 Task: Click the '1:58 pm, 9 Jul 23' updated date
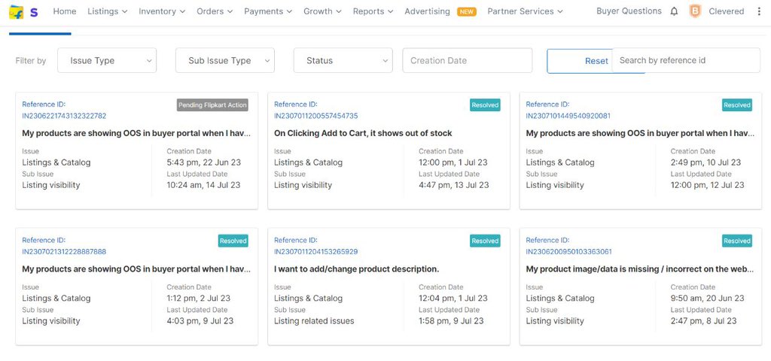pos(451,320)
